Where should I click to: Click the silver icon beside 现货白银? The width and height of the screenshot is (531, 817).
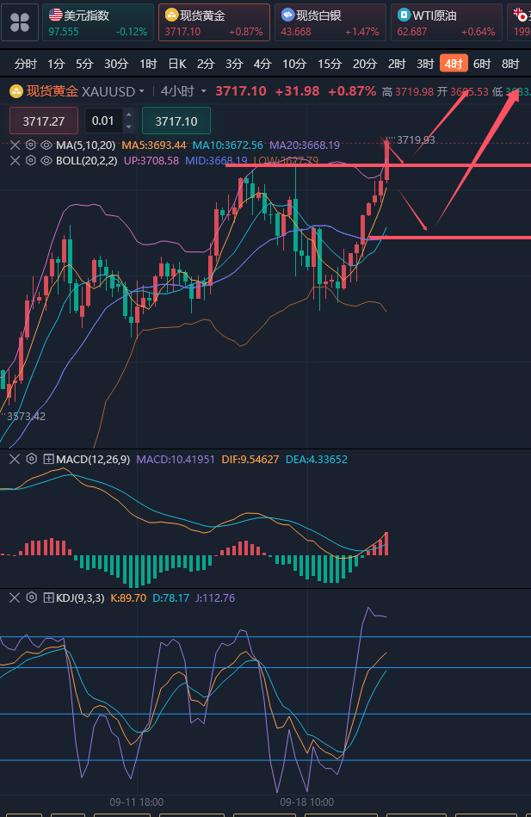point(287,15)
